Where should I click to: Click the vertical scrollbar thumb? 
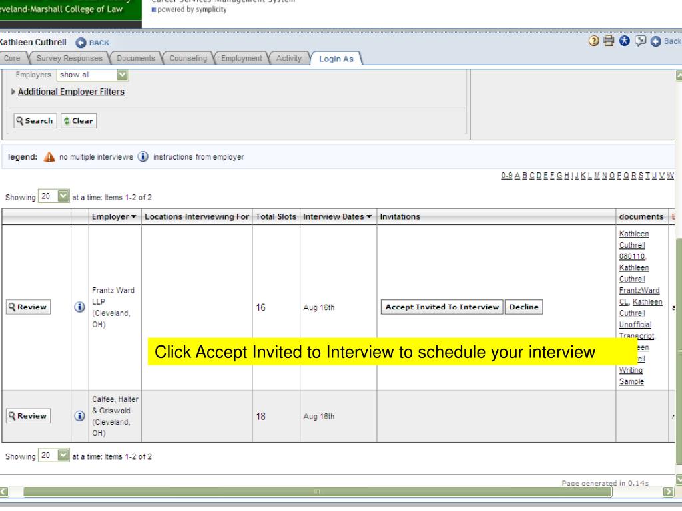click(679, 351)
